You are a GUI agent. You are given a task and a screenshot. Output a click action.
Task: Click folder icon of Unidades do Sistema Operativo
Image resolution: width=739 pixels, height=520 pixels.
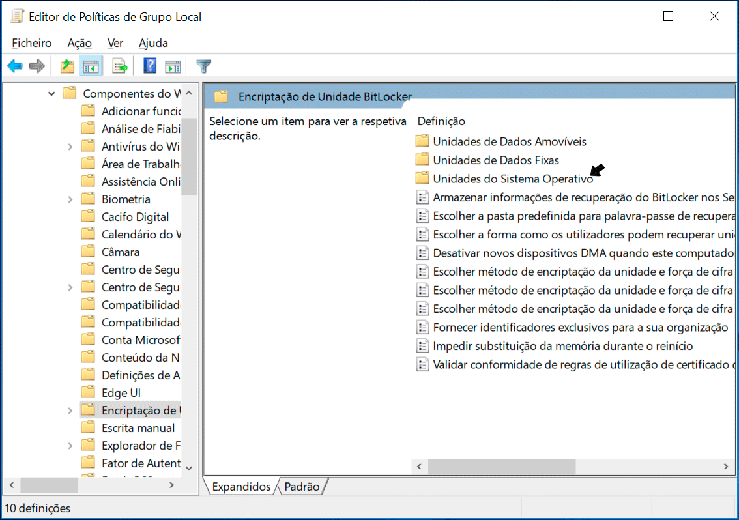[x=422, y=178]
